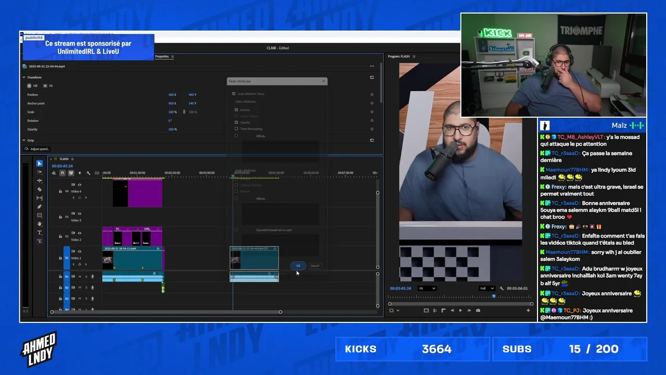Select the Type tool
This screenshot has height=375, width=666.
tap(40, 233)
